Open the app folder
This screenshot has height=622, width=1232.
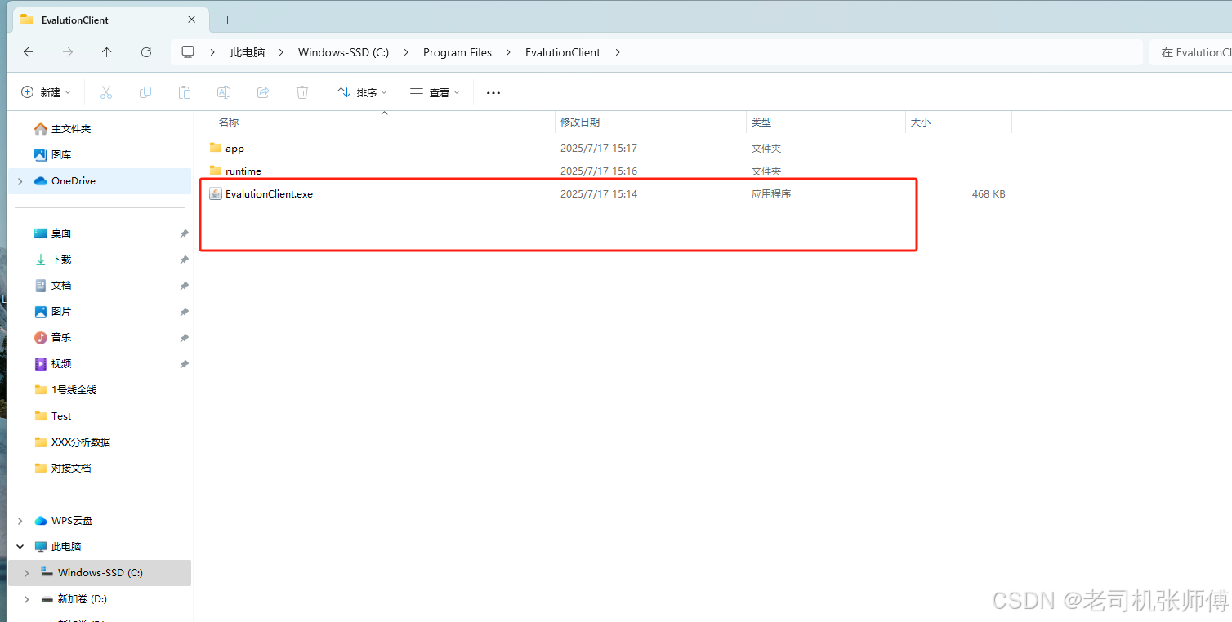234,148
